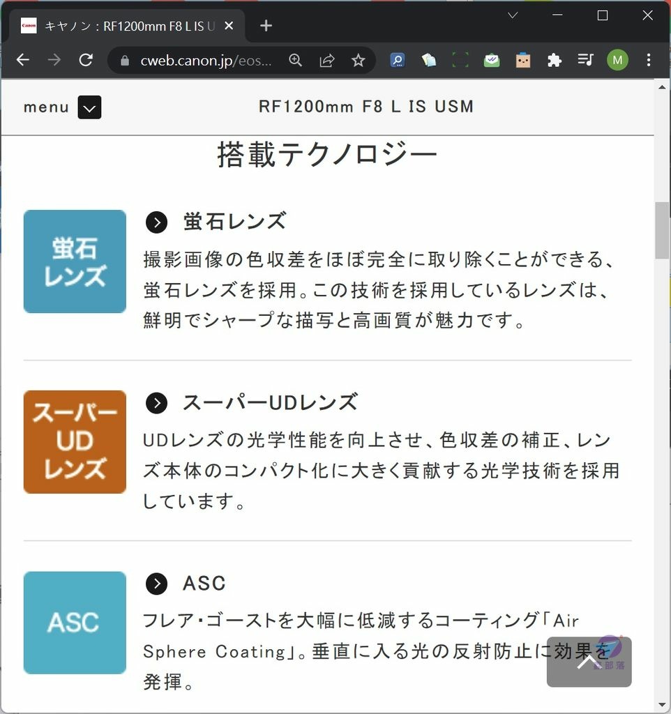
Task: Open the スーパーUDレンズ heading link
Action: pyautogui.click(x=271, y=402)
